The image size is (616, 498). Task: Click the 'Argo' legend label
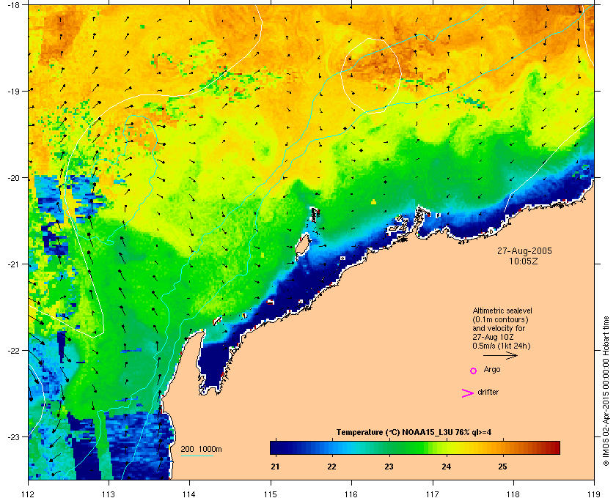492,370
